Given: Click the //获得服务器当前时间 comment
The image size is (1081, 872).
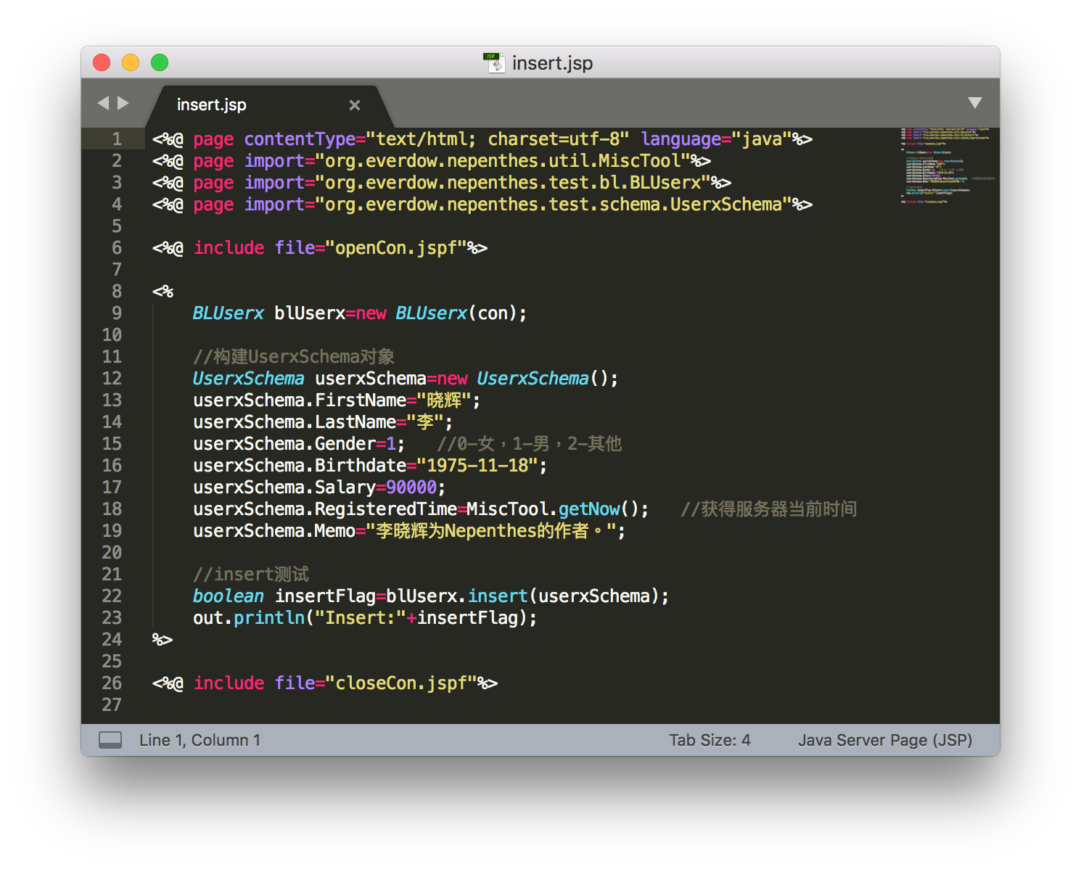Looking at the screenshot, I should coord(769,509).
